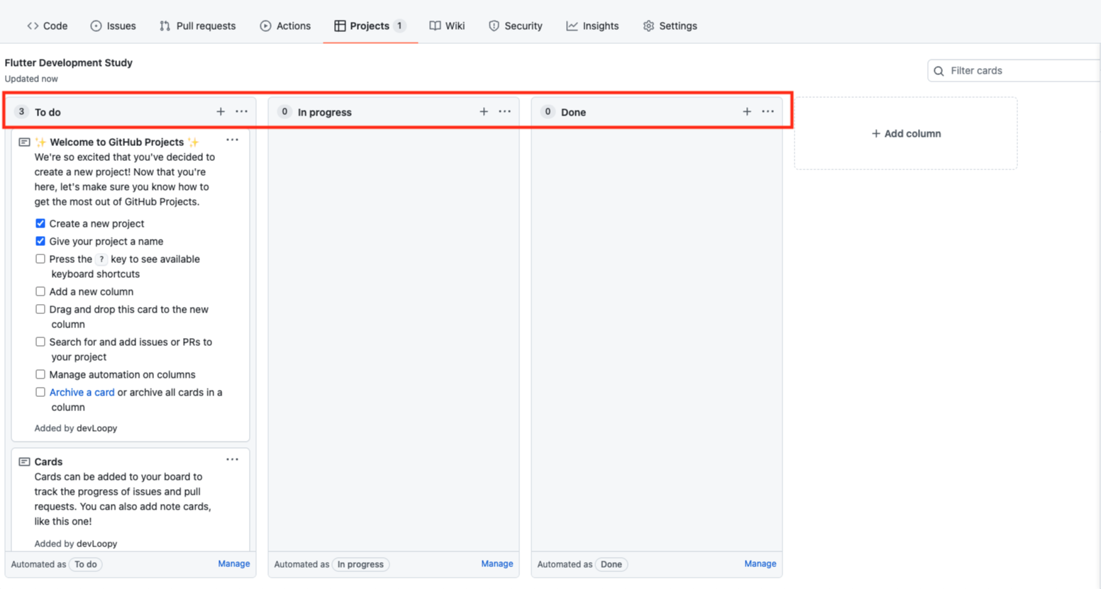Click the Cards note title
This screenshot has width=1101, height=589.
click(48, 461)
